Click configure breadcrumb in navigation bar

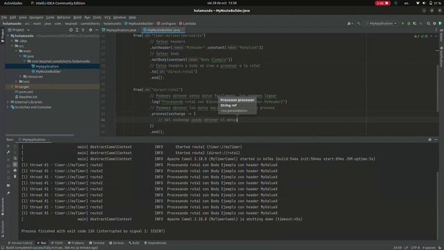(x=166, y=24)
